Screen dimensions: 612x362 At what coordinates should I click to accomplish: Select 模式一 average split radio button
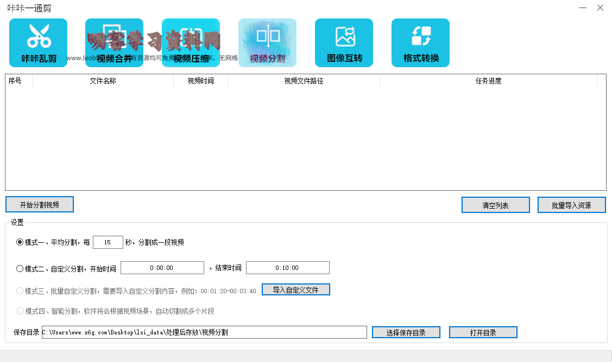coord(20,242)
